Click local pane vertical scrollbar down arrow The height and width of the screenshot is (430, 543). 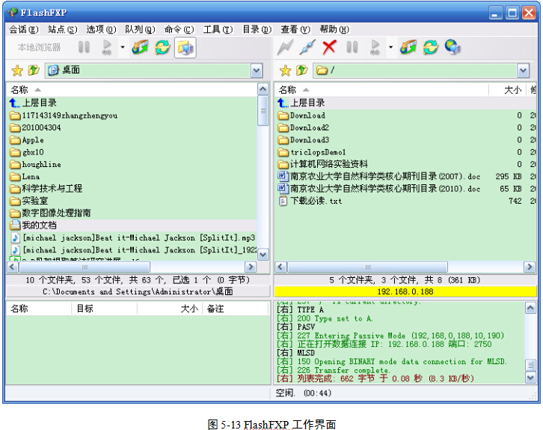click(x=263, y=255)
